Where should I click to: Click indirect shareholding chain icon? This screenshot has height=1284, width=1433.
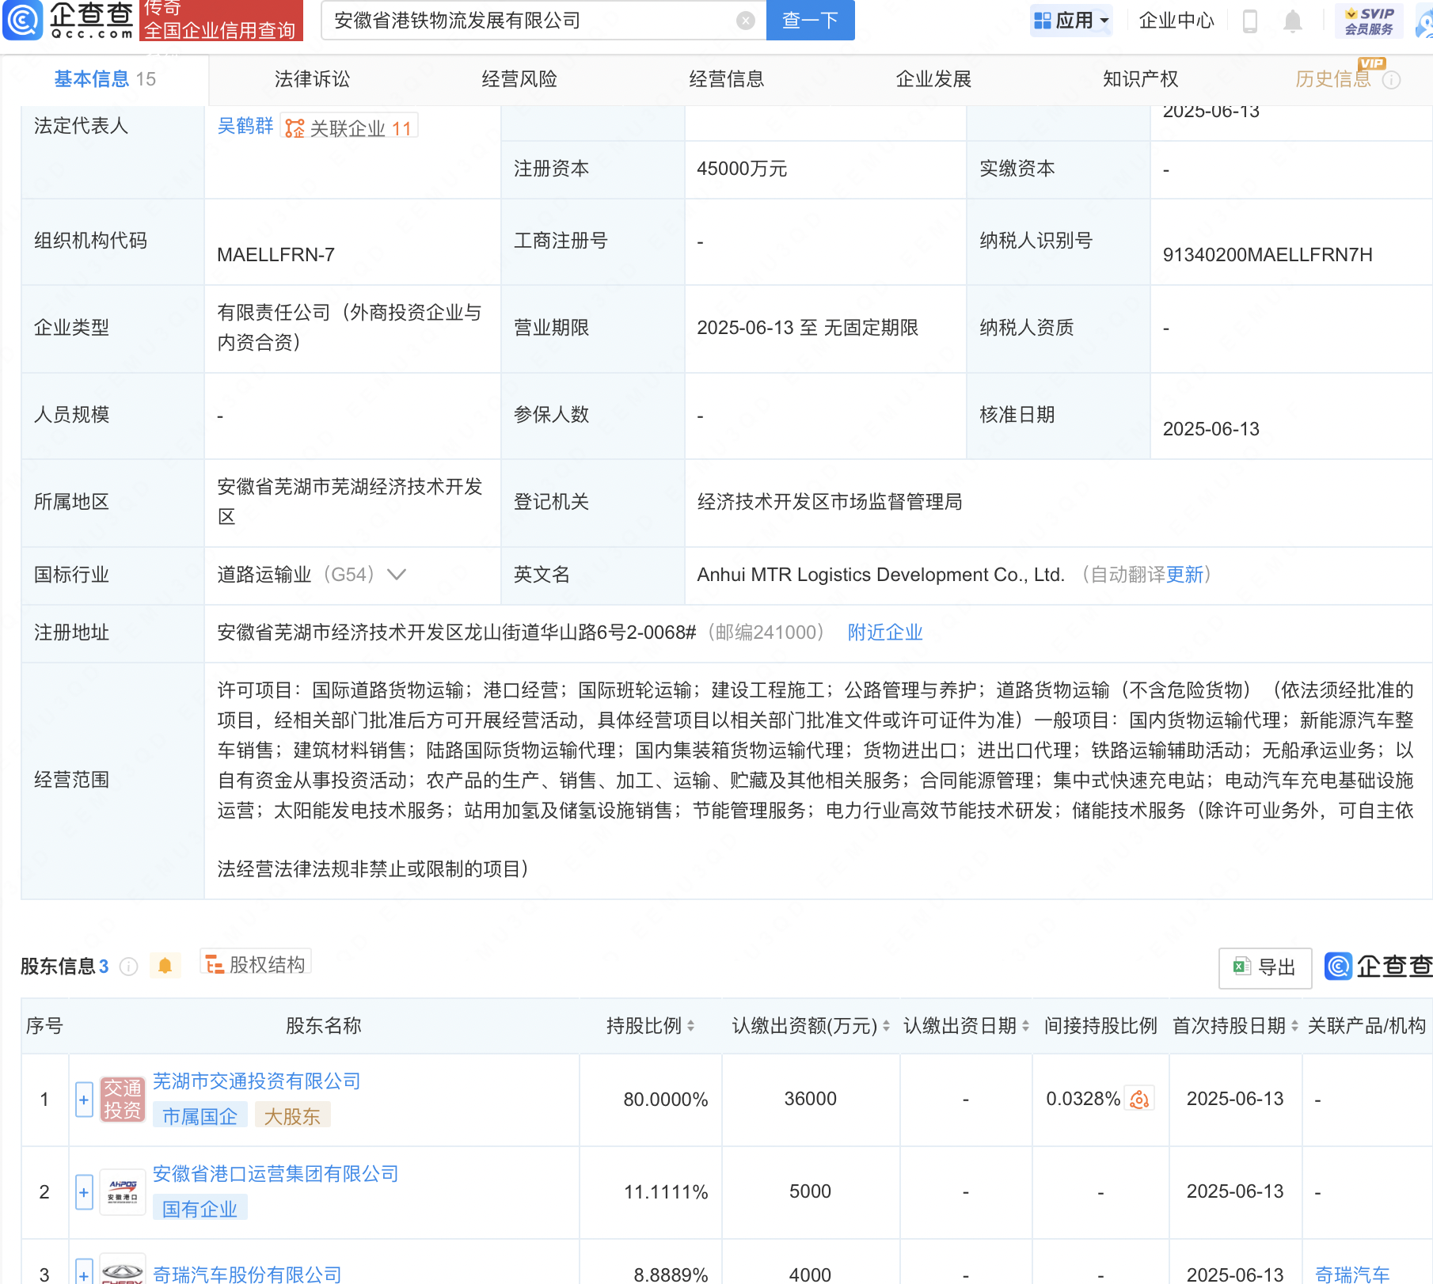coord(1139,1099)
